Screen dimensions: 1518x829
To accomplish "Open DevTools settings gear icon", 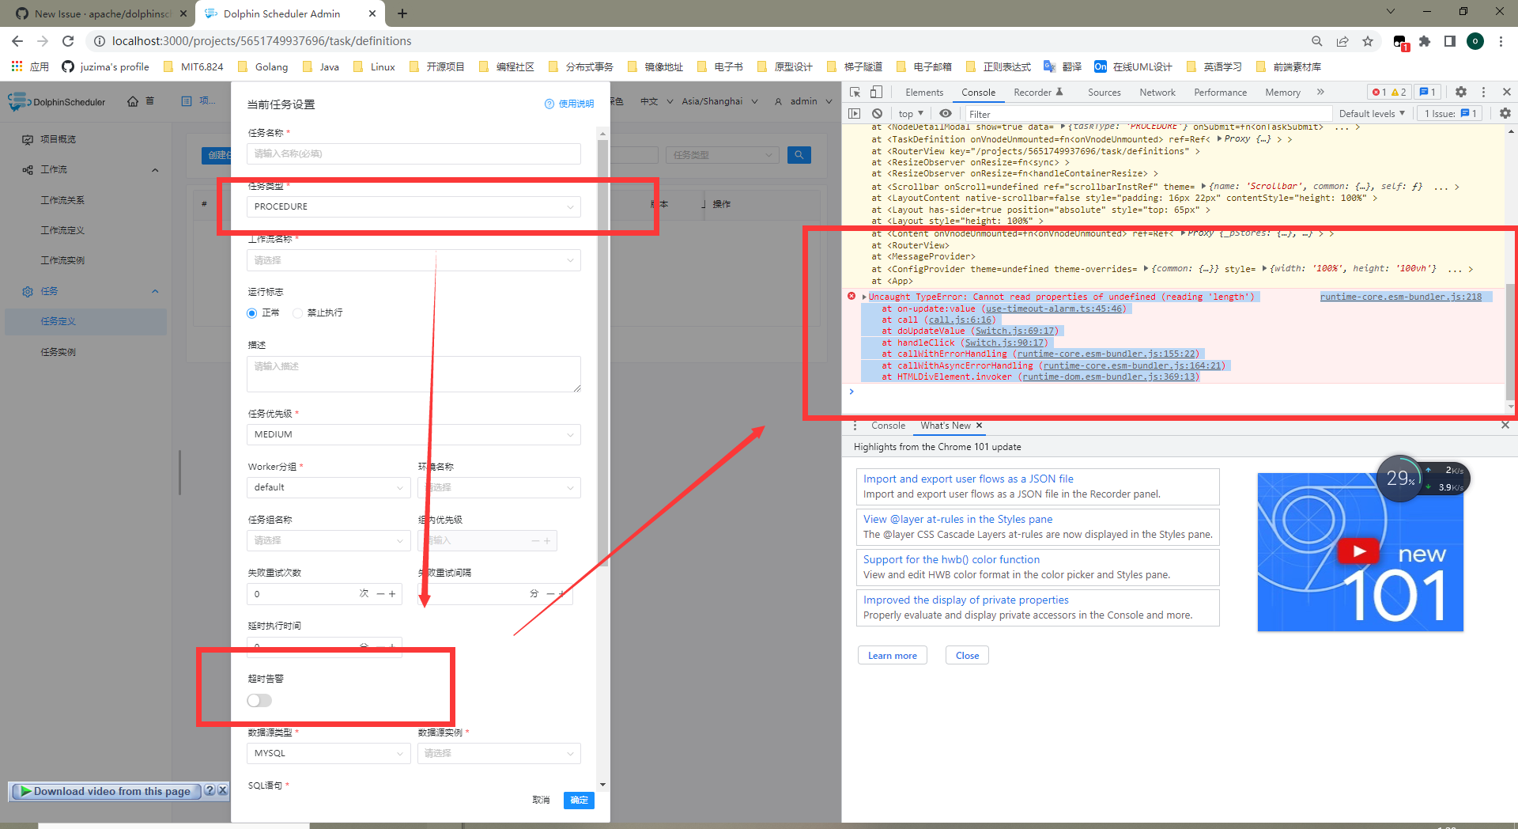I will point(1461,92).
